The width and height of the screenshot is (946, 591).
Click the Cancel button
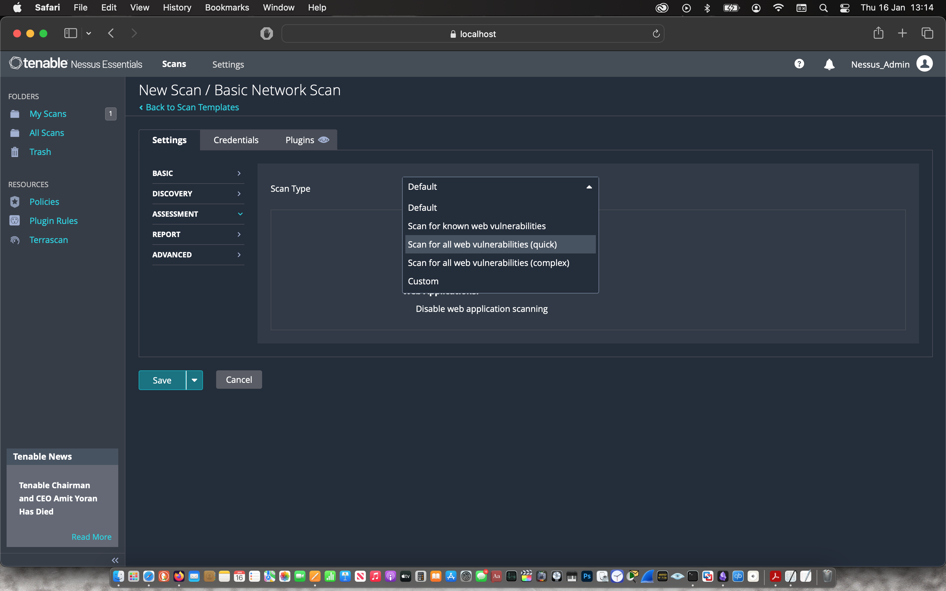(239, 380)
